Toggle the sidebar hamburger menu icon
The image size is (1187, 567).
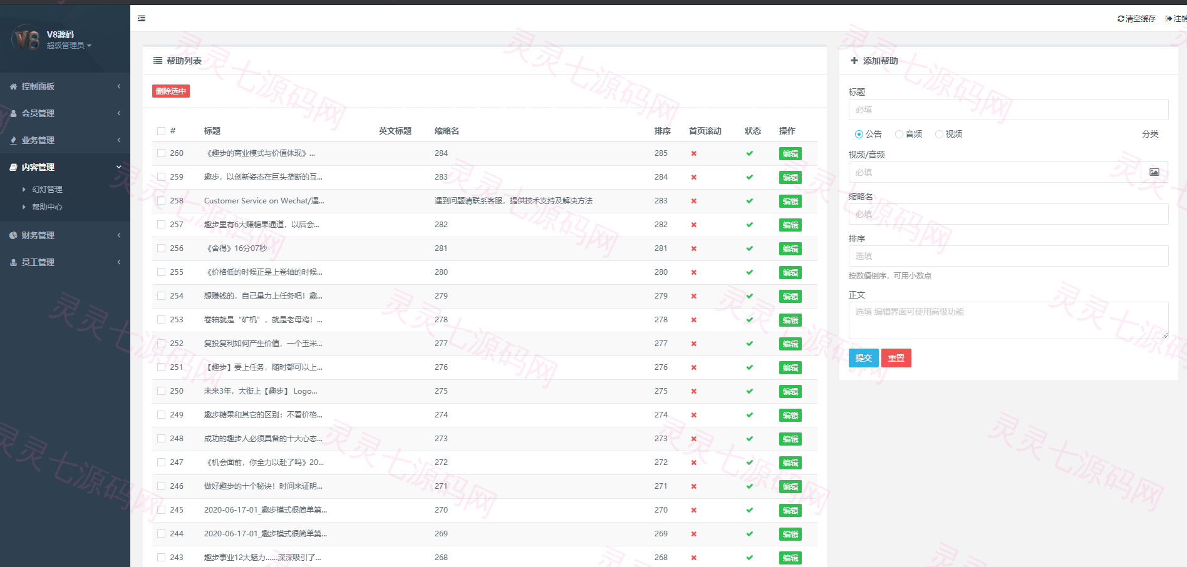point(142,18)
